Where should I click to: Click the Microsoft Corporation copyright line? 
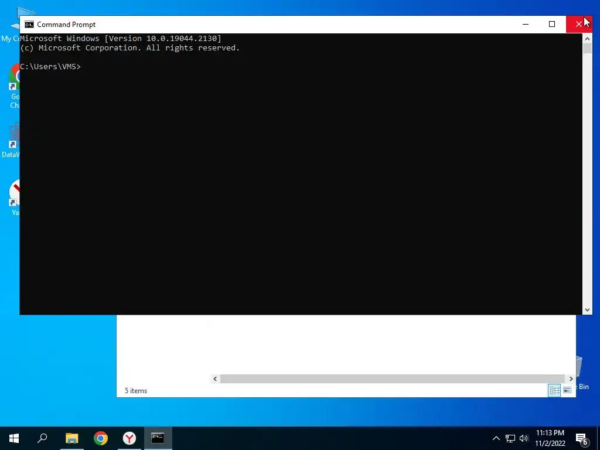tap(129, 48)
